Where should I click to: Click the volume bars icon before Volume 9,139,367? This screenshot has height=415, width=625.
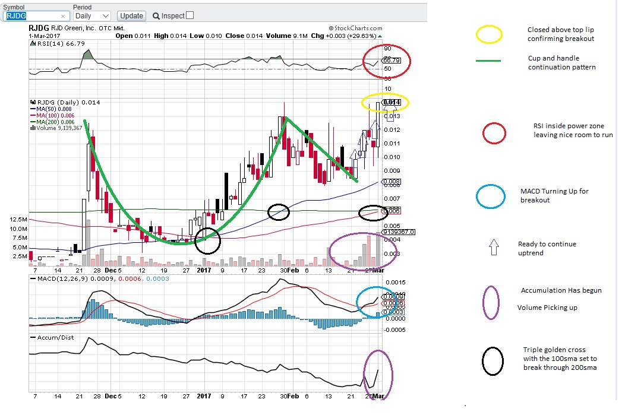click(x=33, y=128)
